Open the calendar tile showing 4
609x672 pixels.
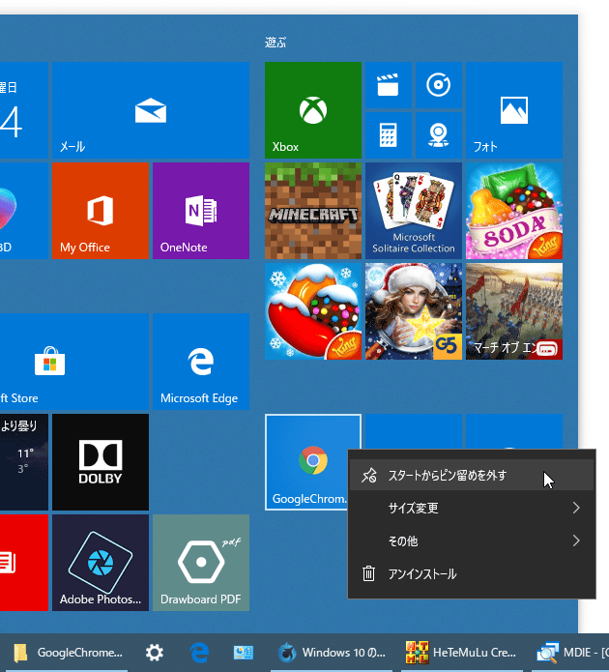(24, 110)
